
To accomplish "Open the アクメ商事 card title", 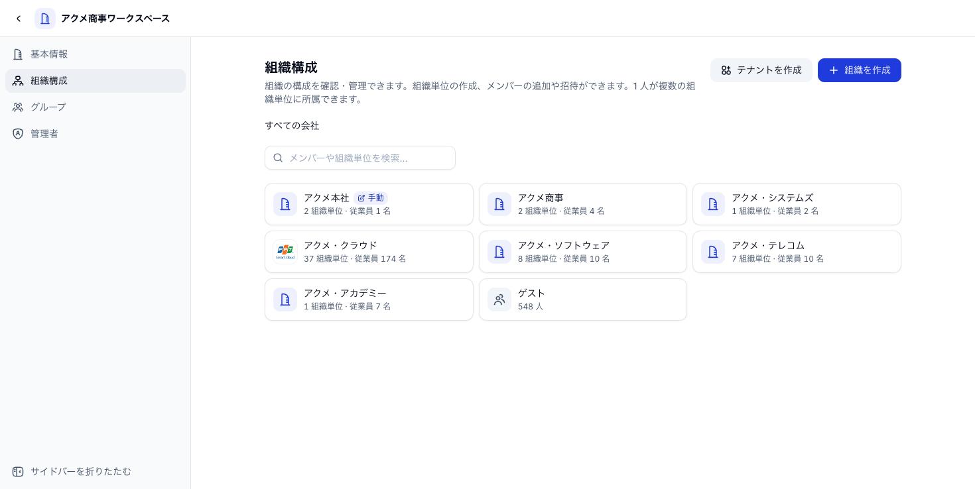I will click(x=541, y=198).
